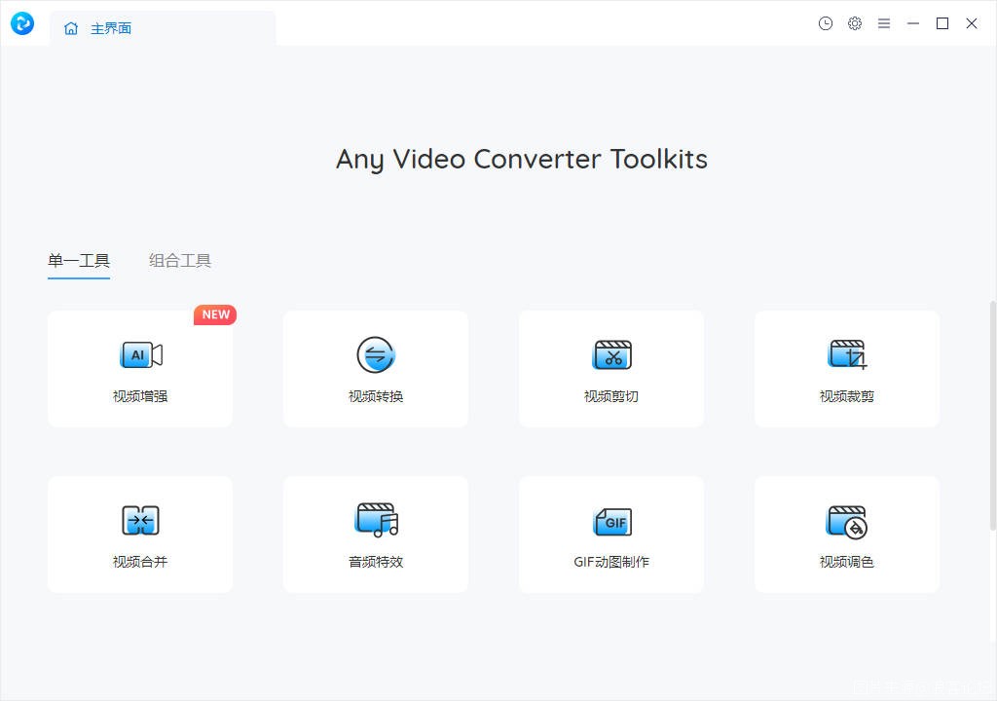
Task: Open the 视频调色 color adjust icon
Action: coord(847,522)
